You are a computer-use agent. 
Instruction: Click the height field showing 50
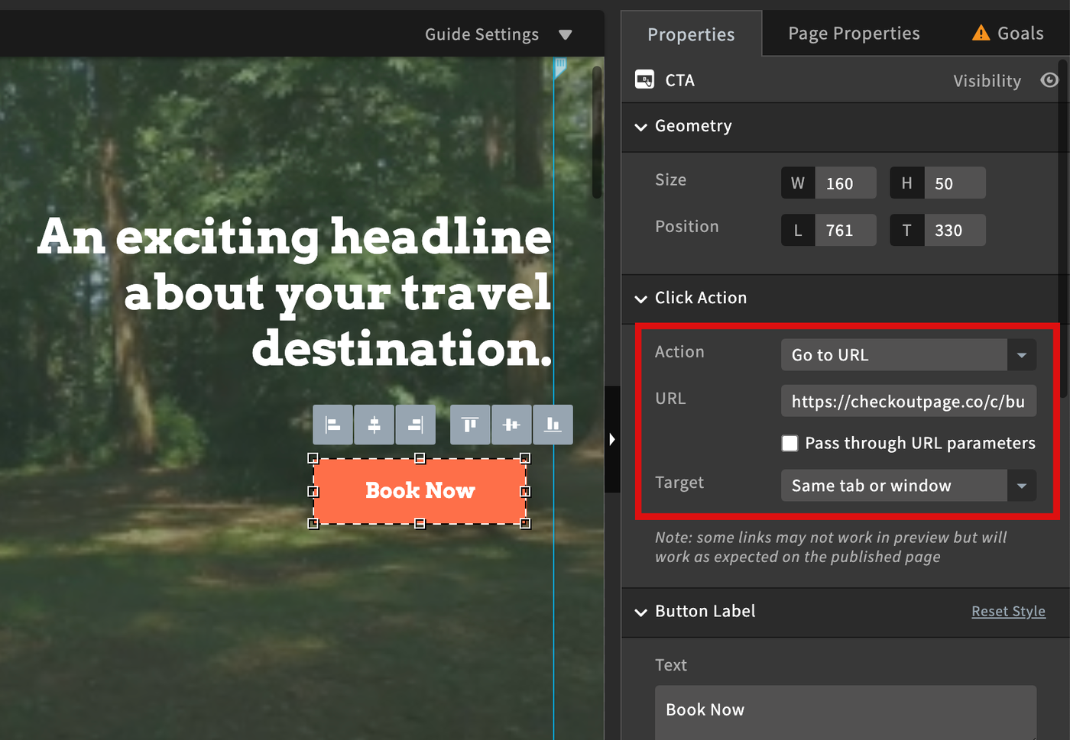955,183
